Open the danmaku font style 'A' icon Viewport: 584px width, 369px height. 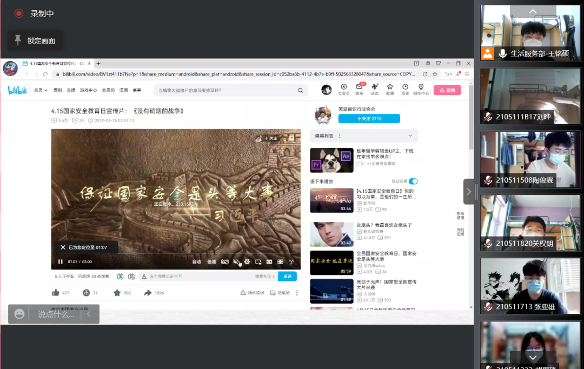point(144,277)
